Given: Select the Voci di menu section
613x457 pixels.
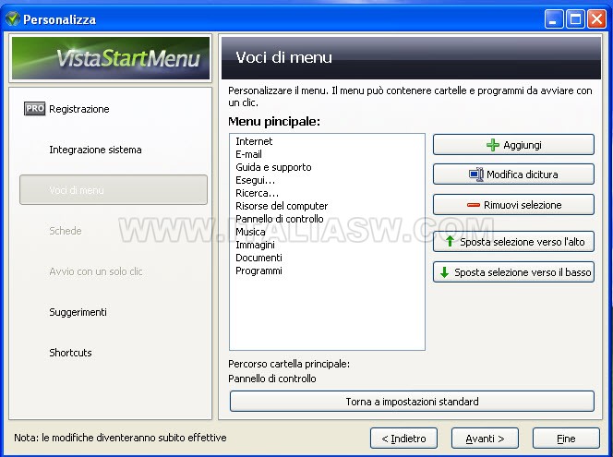Looking at the screenshot, I should (x=114, y=190).
